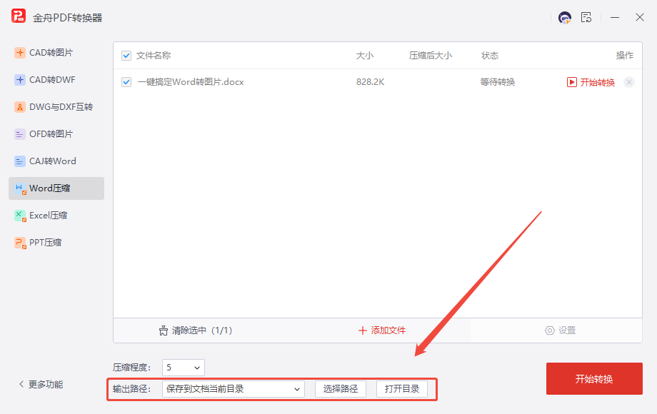Viewport: 657px width, 414px height.
Task: Minimize the 金舟PDF转换器 window
Action: pos(615,18)
